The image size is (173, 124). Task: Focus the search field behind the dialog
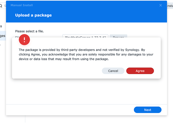pyautogui.click(x=5, y=5)
